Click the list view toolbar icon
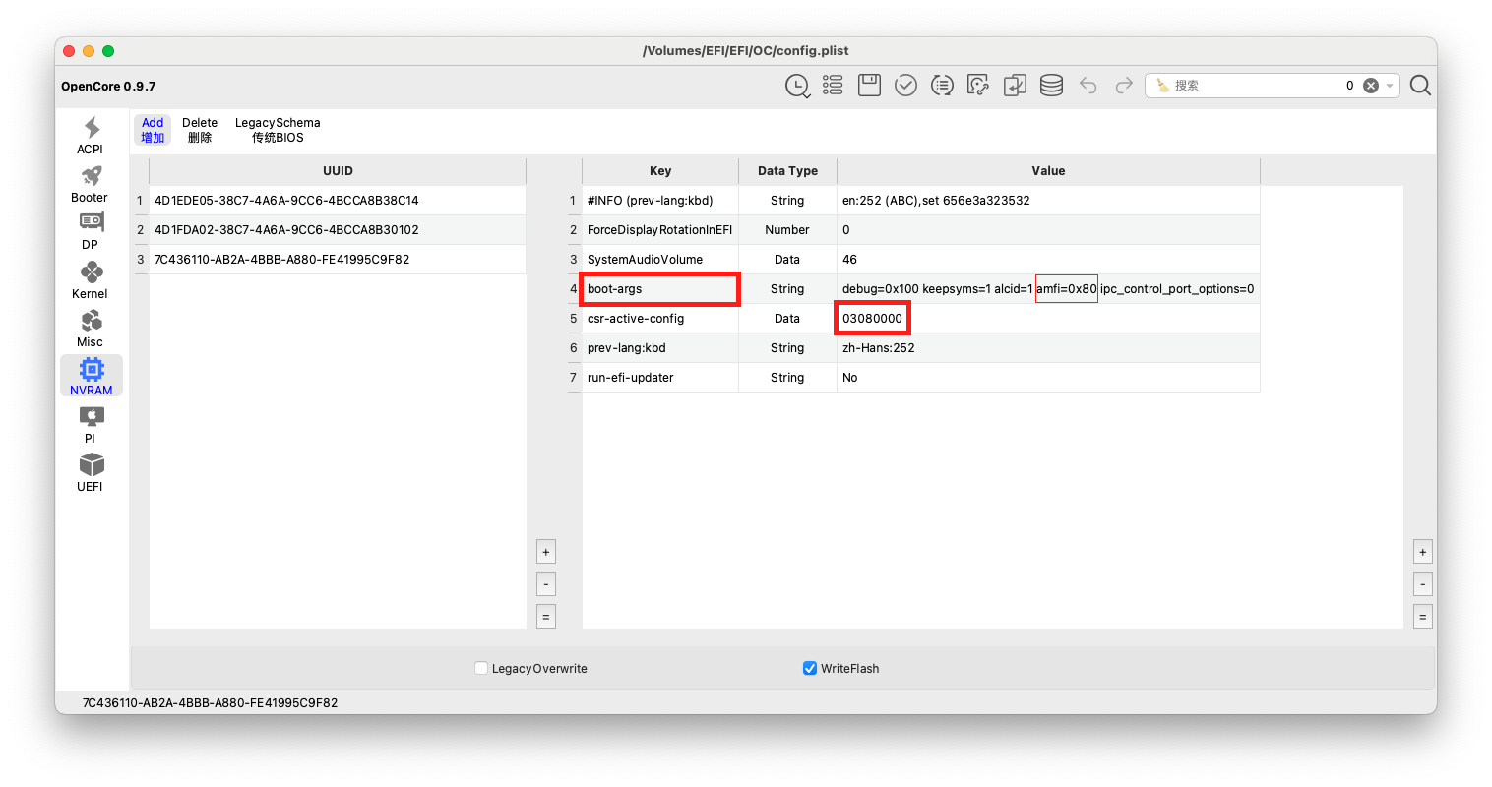This screenshot has height=787, width=1492. (x=833, y=86)
